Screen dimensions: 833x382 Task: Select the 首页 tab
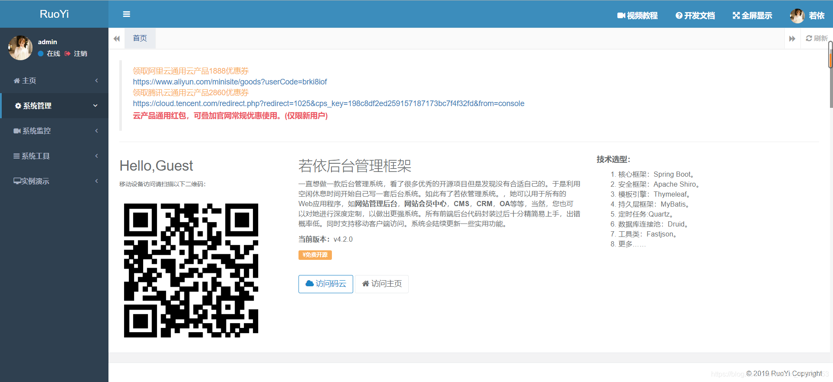click(140, 39)
